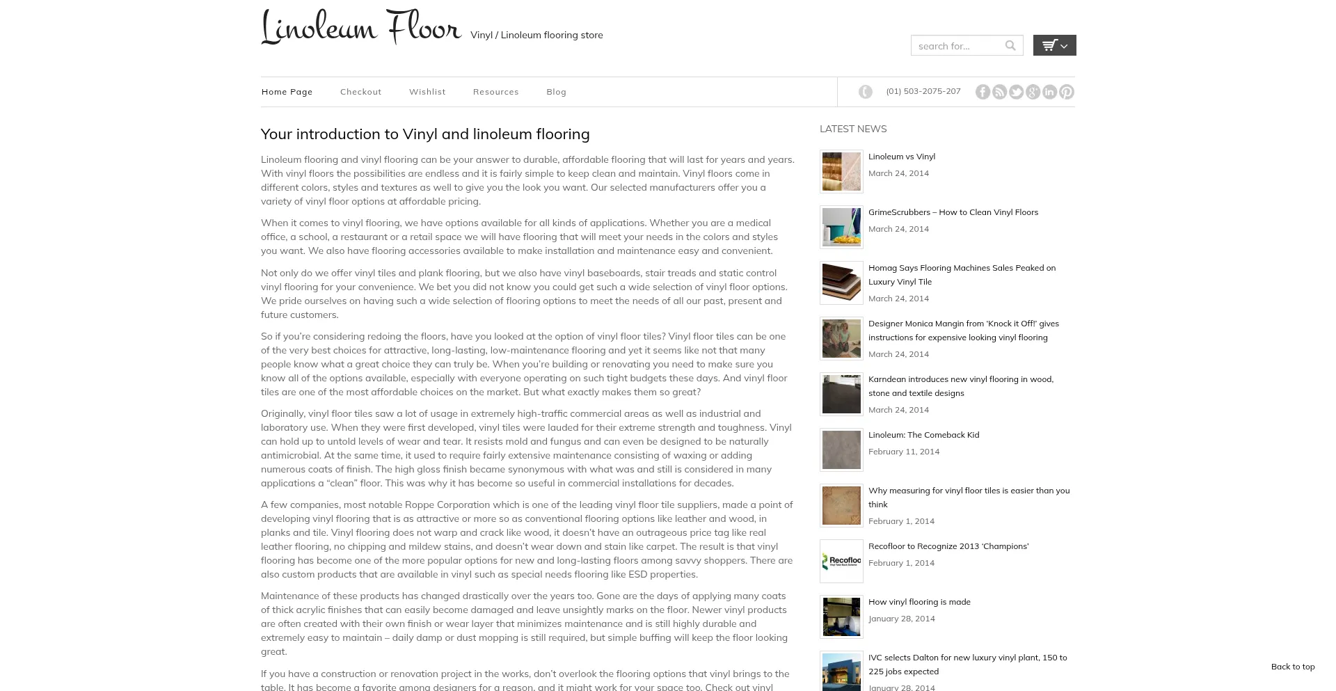Viewport: 1336px width, 691px height.
Task: Go to the Home Page menu item
Action: coord(287,92)
